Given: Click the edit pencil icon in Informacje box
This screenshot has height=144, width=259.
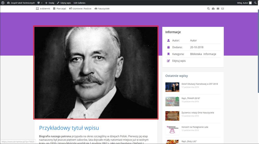Looking at the screenshot, I should [x=168, y=61].
